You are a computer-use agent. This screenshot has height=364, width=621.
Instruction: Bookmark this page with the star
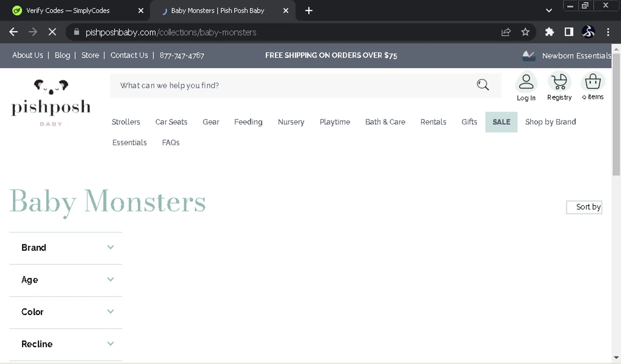[525, 32]
